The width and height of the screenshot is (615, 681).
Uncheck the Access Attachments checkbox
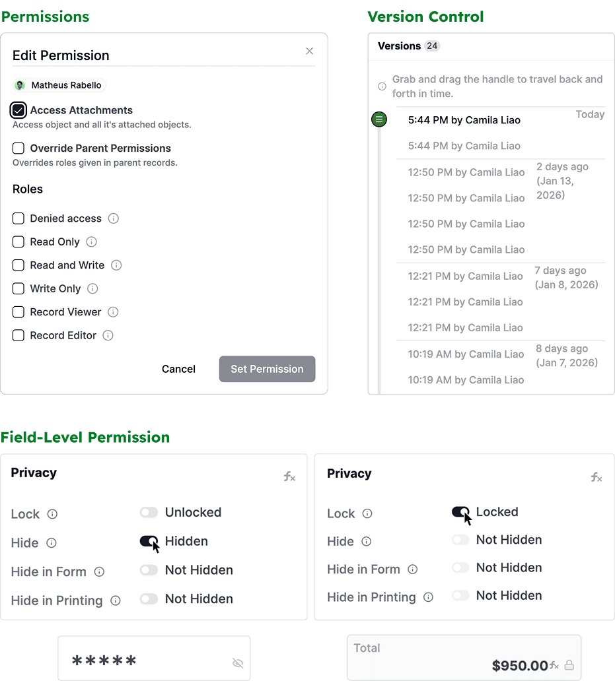coord(18,110)
